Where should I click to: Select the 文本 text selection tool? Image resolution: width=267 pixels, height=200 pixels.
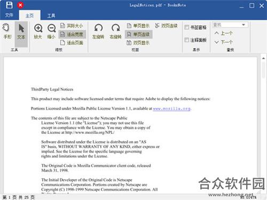21,35
